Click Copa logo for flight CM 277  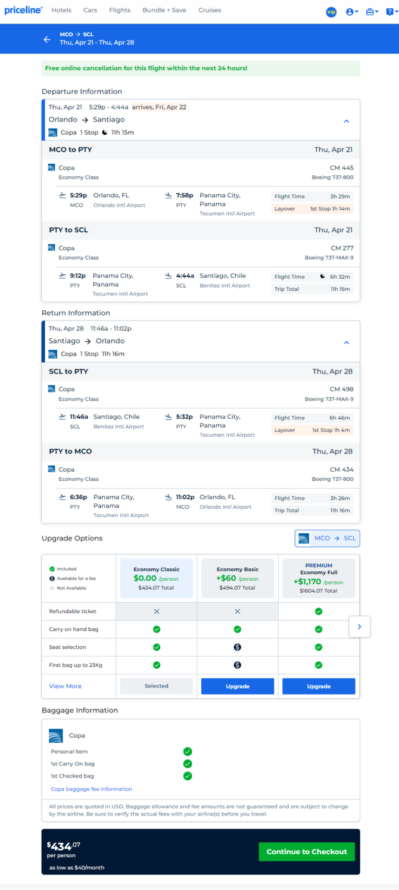click(51, 248)
